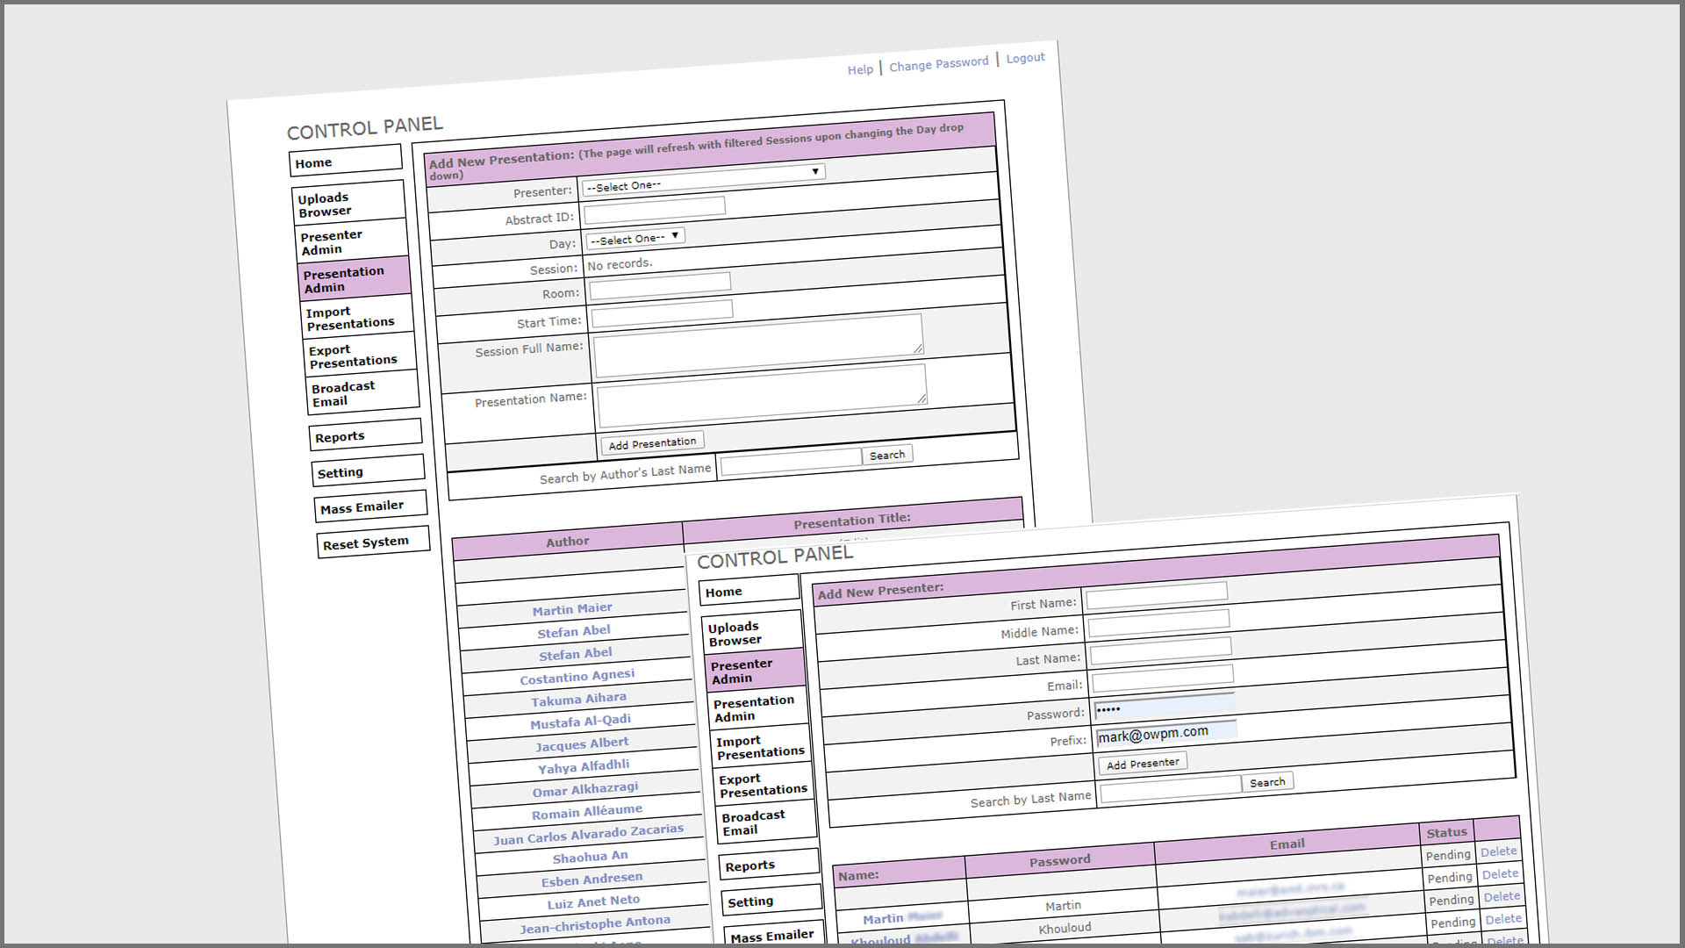The width and height of the screenshot is (1685, 948).
Task: Click the Search by Last Name field
Action: click(1170, 788)
